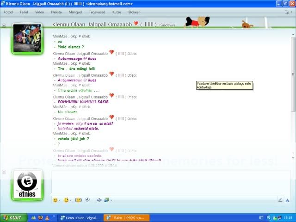Expand the background picker dropdown arrow
The image size is (296, 222).
coord(111,200)
